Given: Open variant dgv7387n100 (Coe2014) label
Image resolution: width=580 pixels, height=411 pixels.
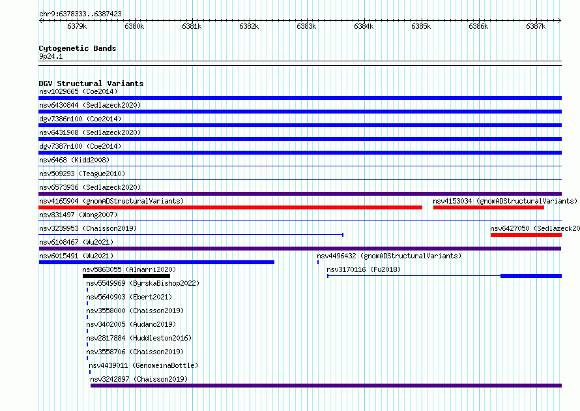Looking at the screenshot, I should (x=80, y=146).
